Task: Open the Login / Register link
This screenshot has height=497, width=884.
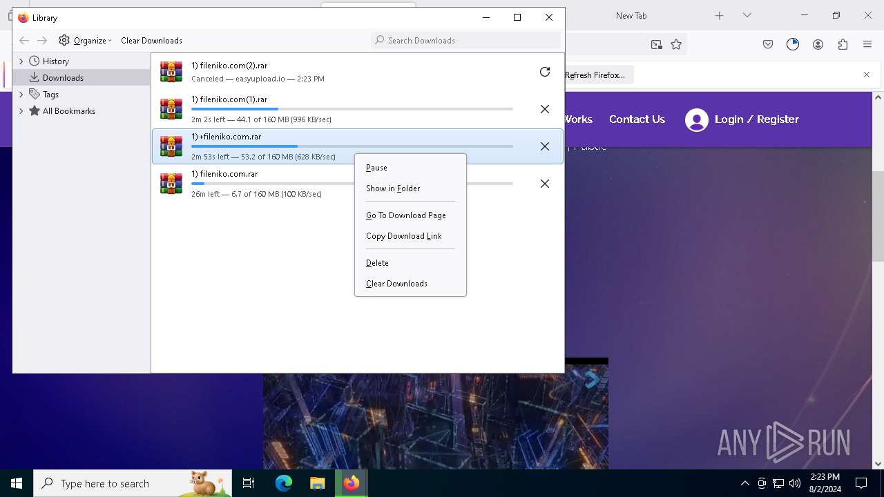Action: point(756,119)
